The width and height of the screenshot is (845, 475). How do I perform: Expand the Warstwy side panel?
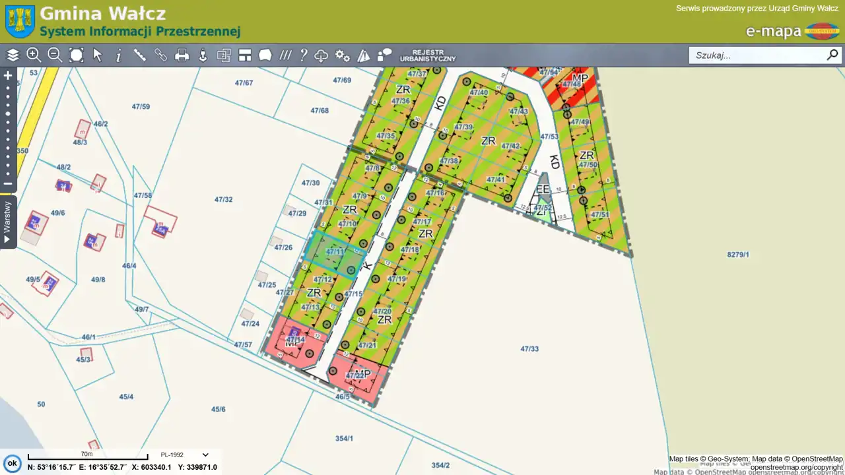pyautogui.click(x=8, y=222)
